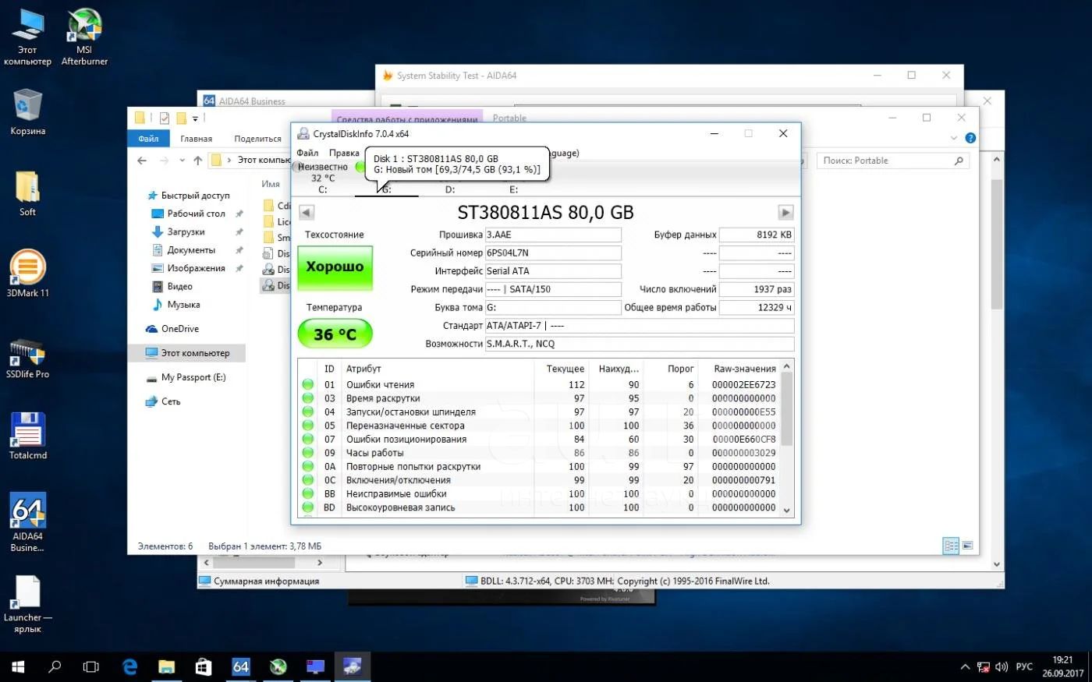Viewport: 1092px width, 682px height.
Task: Open Explorer ribbon help icon
Action: tap(970, 138)
